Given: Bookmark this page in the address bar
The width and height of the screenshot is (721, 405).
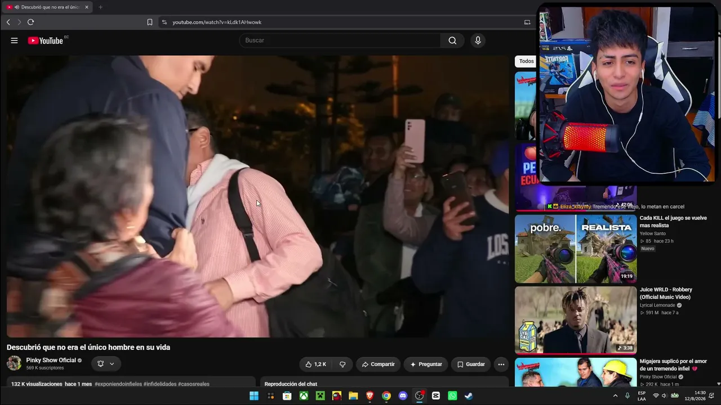Looking at the screenshot, I should 150,22.
